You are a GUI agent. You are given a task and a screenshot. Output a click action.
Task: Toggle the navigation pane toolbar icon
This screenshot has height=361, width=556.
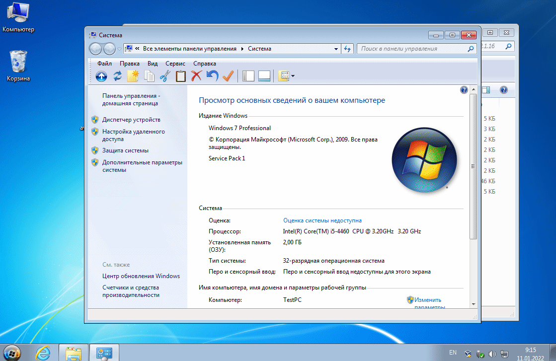point(248,76)
